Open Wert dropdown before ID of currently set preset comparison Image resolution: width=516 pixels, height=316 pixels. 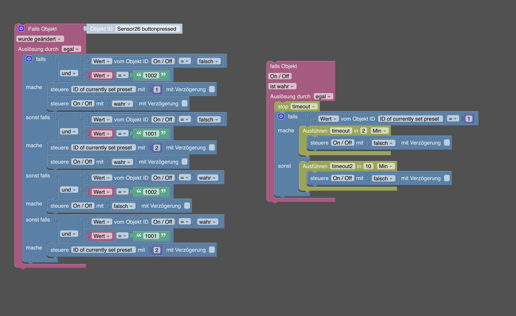click(329, 119)
